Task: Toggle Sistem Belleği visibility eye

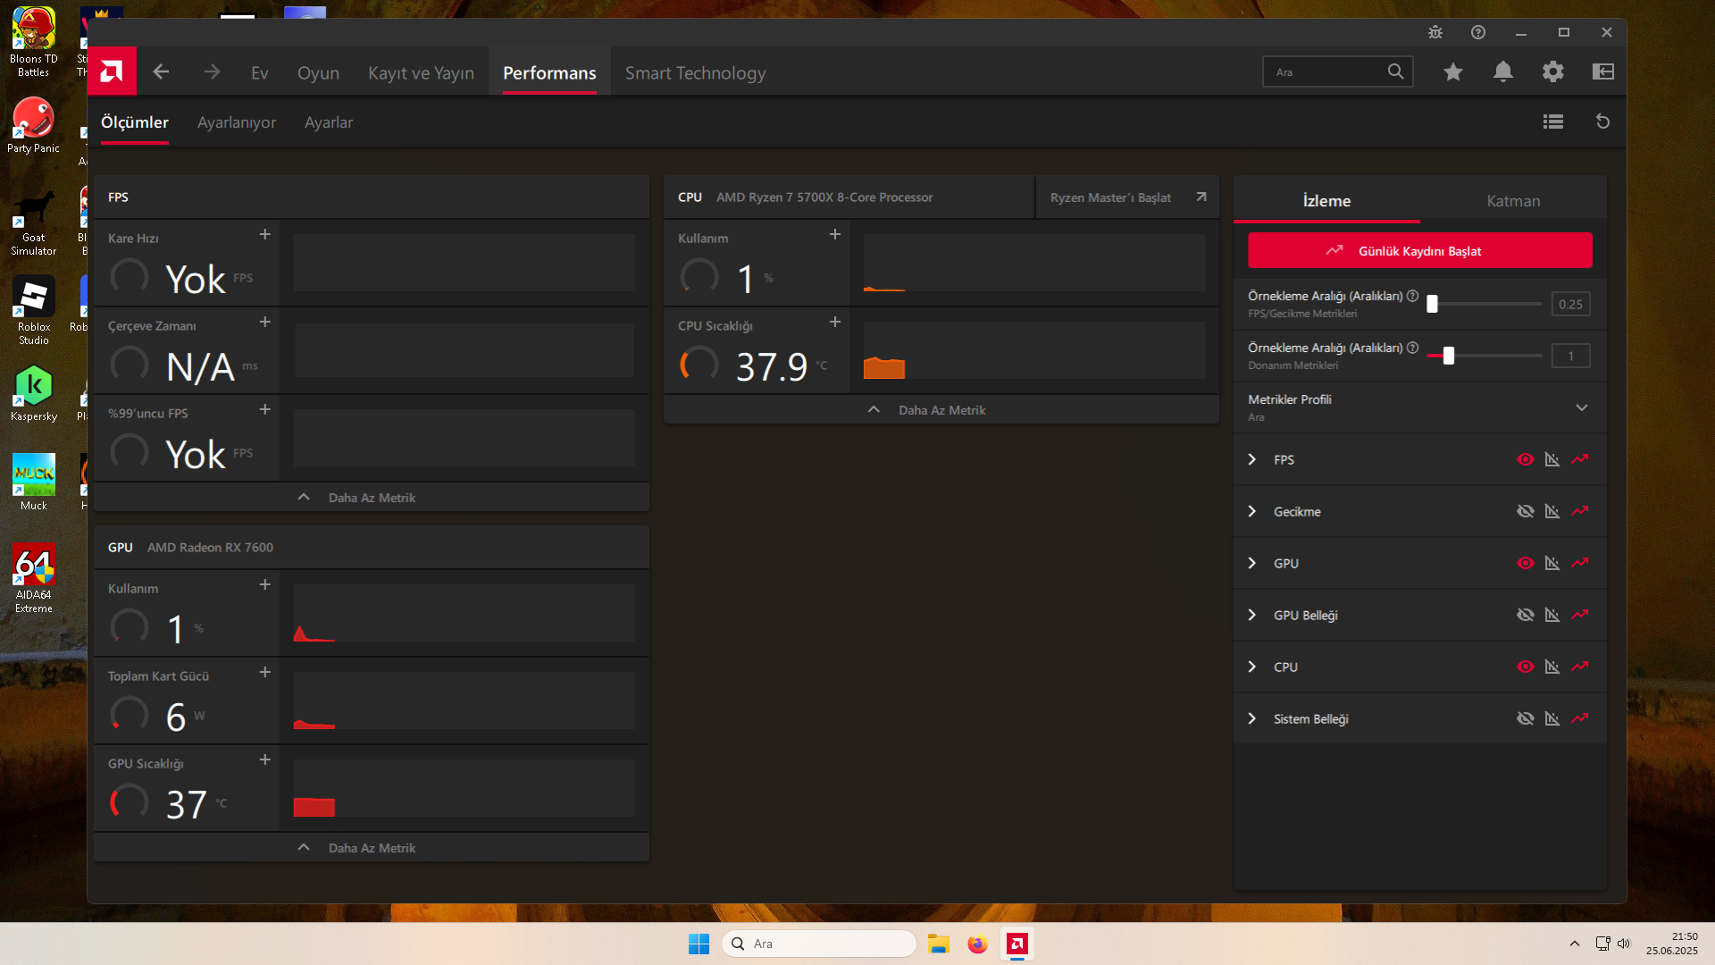Action: pyautogui.click(x=1526, y=718)
